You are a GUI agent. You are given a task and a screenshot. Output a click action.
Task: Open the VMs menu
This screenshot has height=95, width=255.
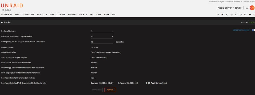(x=92, y=14)
